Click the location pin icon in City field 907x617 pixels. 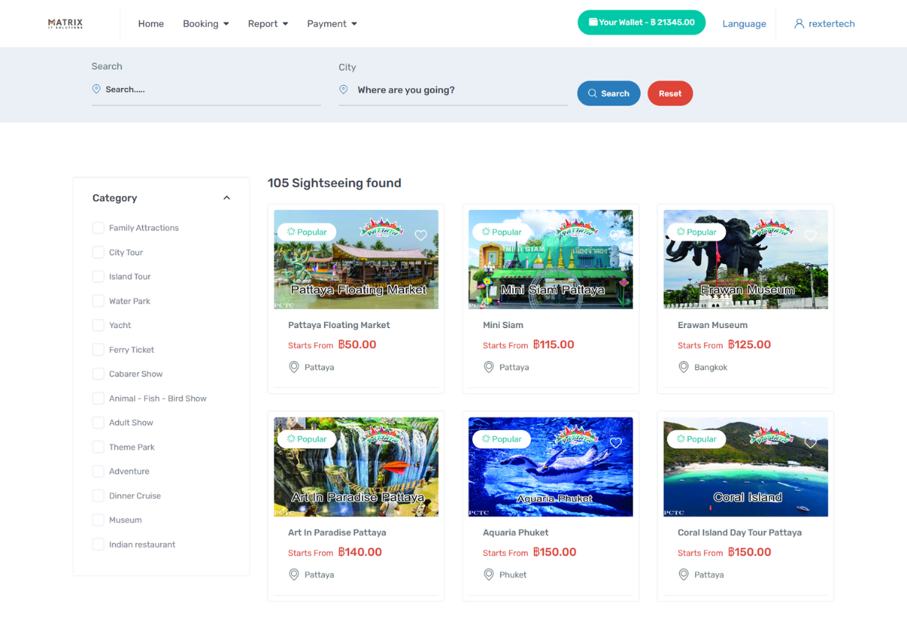(343, 89)
